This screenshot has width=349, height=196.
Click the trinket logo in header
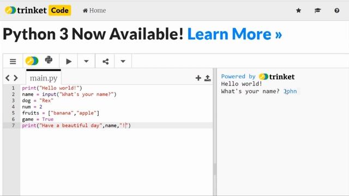click(26, 10)
